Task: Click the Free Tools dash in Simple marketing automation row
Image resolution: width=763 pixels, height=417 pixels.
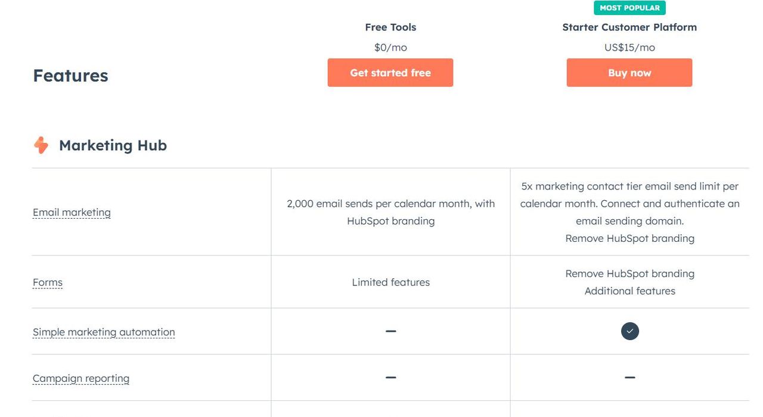Action: (390, 331)
